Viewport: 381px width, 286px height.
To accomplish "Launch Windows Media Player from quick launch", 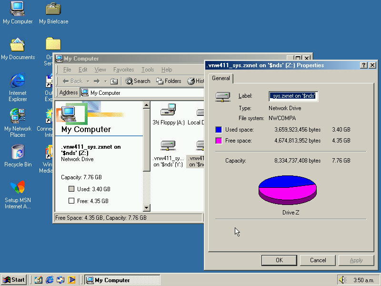I will pos(71,280).
